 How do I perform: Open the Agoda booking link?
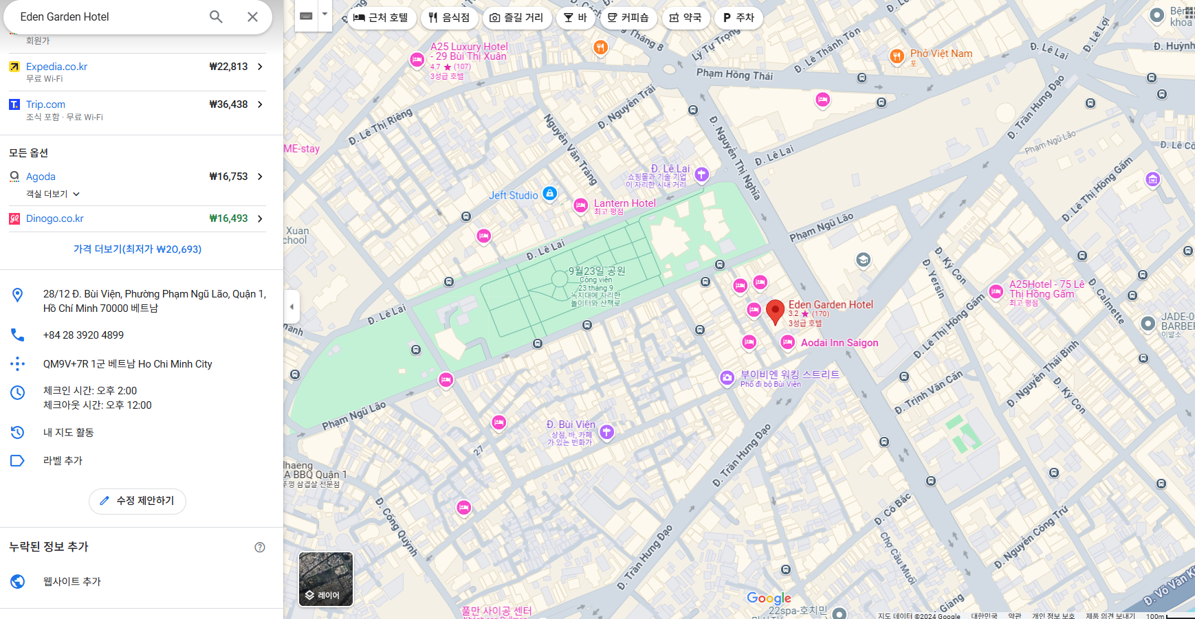point(41,177)
